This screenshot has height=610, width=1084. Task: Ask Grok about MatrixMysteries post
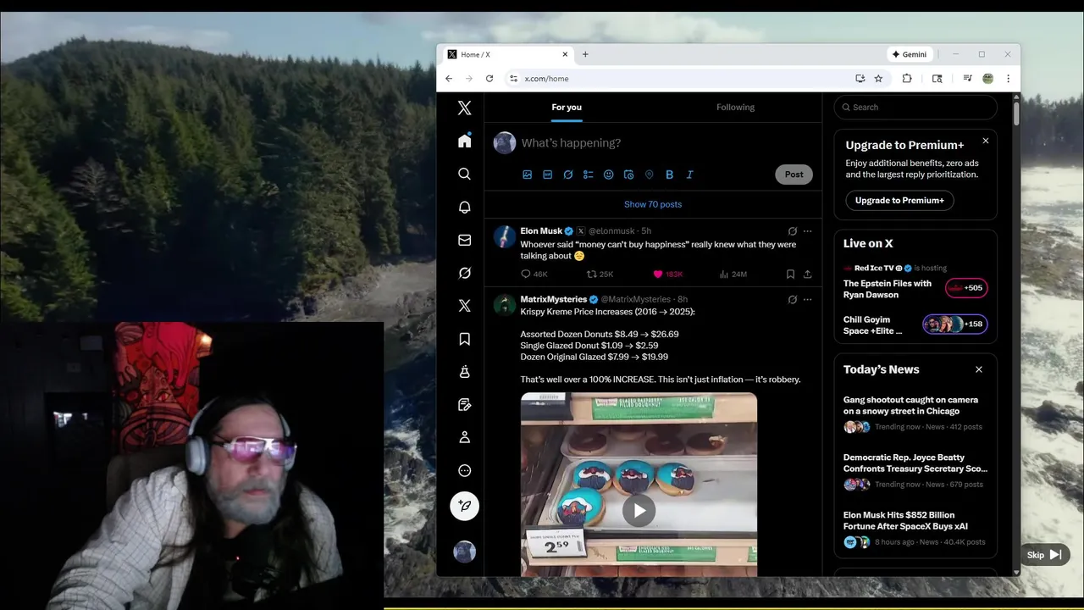[x=792, y=299]
